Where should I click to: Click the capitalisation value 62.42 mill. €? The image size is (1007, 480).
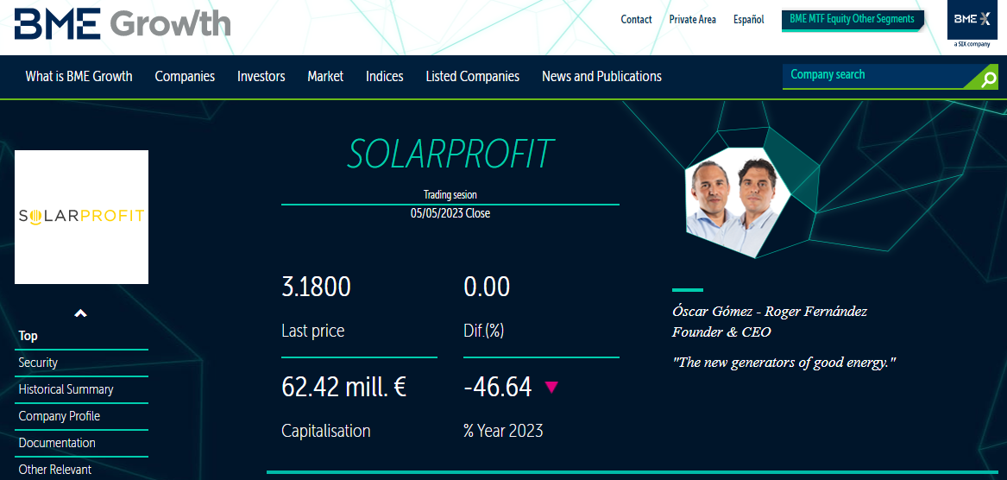coord(343,387)
